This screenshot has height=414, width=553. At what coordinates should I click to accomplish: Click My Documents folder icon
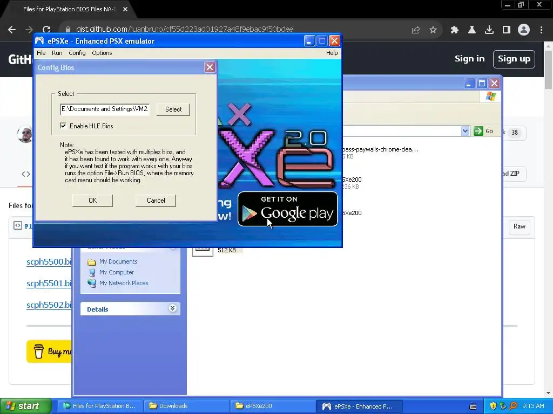(92, 262)
